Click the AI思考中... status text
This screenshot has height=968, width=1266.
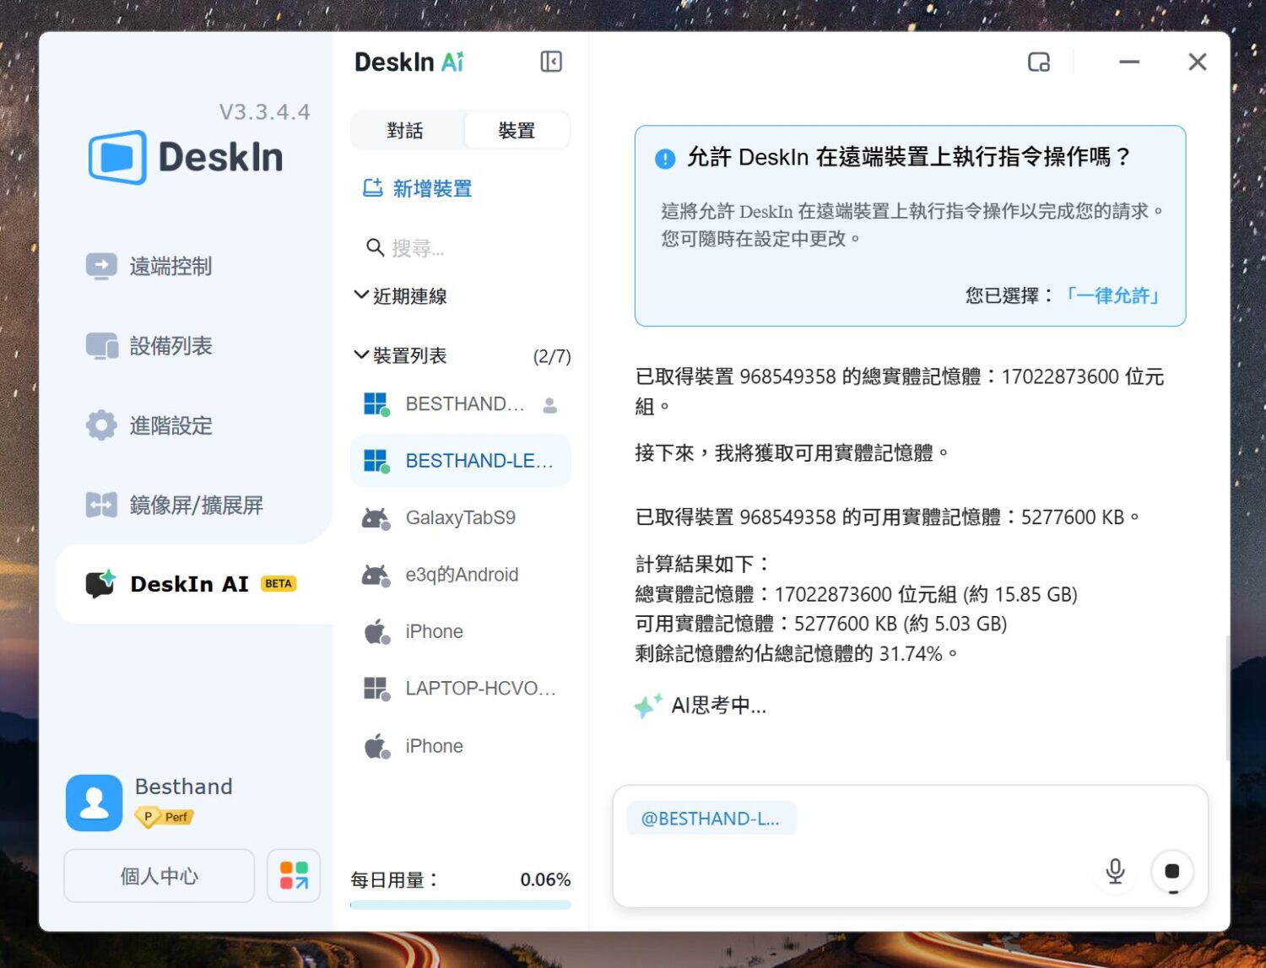coord(719,706)
